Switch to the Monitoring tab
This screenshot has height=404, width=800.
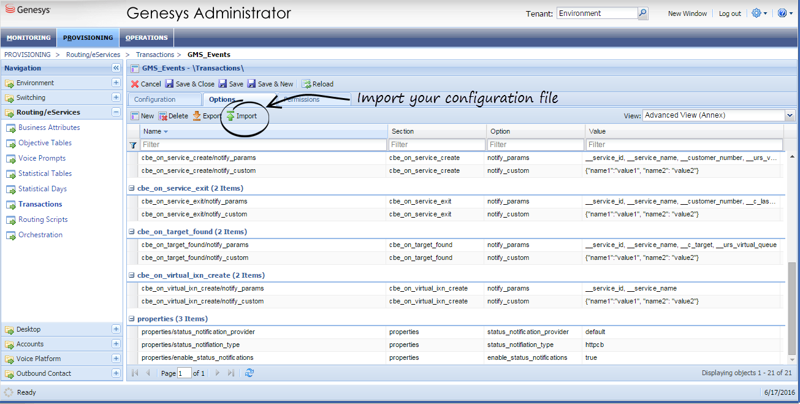tap(29, 38)
